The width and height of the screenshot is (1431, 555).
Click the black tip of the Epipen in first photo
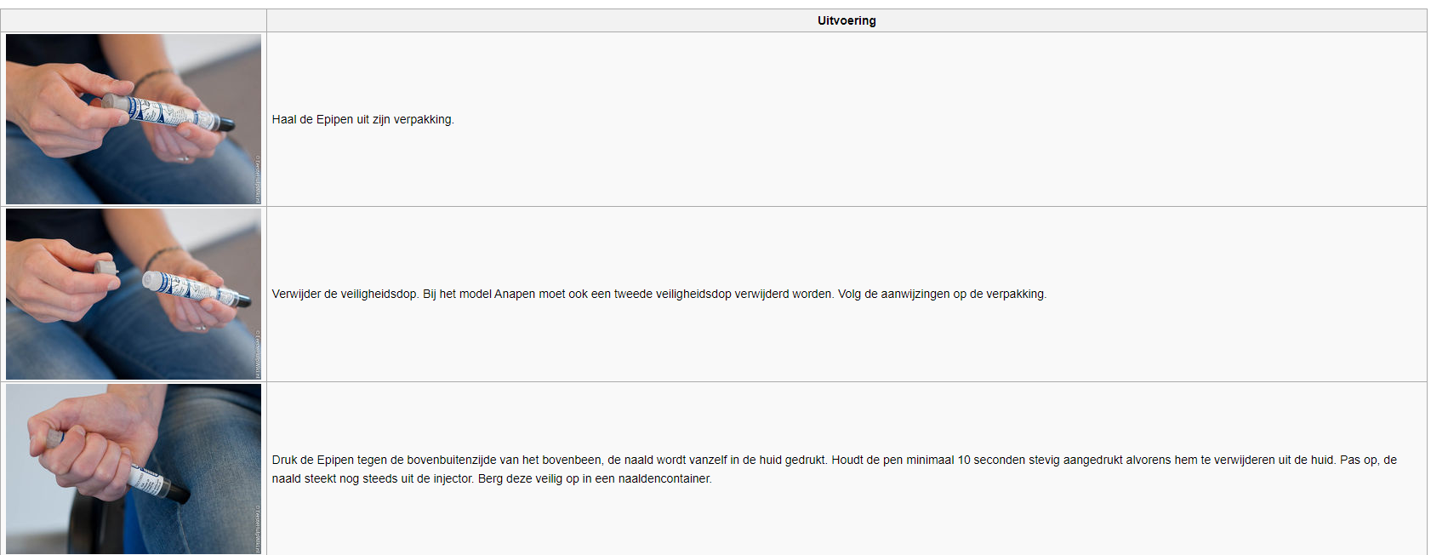pyautogui.click(x=225, y=124)
